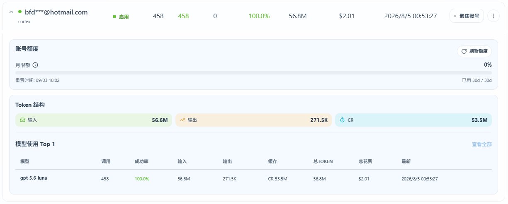Image resolution: width=508 pixels, height=204 pixels.
Task: Click the $2.01 cost in the account row
Action: coord(346,16)
